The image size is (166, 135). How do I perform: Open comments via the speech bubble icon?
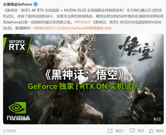click(x=132, y=131)
